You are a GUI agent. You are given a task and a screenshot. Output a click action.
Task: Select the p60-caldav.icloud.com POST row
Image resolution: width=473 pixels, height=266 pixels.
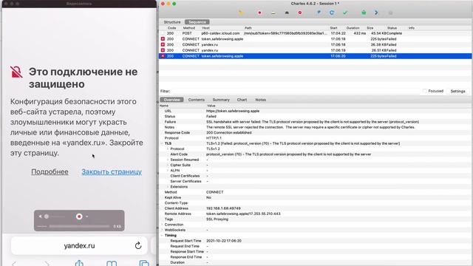point(316,33)
